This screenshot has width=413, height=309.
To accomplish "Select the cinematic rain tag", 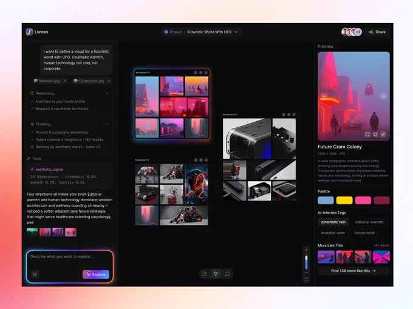I will pyautogui.click(x=333, y=222).
